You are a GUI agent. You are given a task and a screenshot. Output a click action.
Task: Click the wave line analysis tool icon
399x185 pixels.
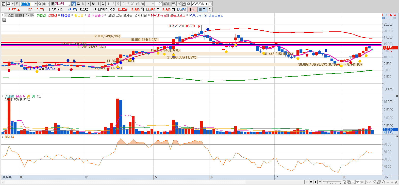click(x=366, y=182)
